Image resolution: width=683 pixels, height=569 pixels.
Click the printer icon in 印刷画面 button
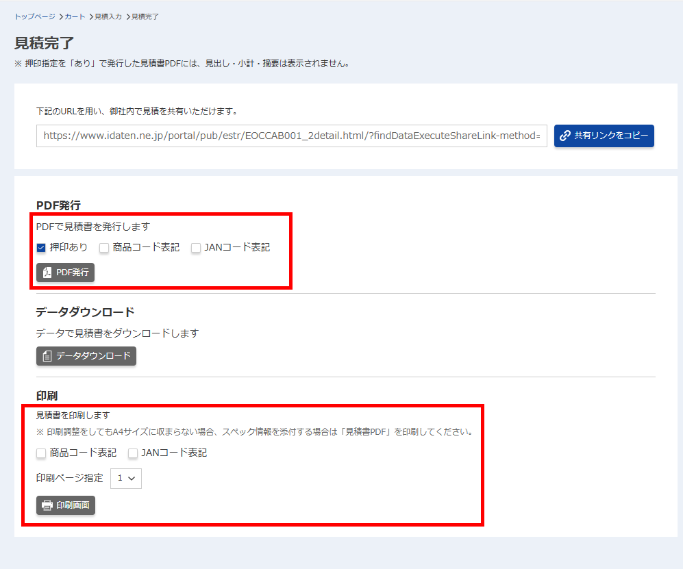(x=47, y=505)
